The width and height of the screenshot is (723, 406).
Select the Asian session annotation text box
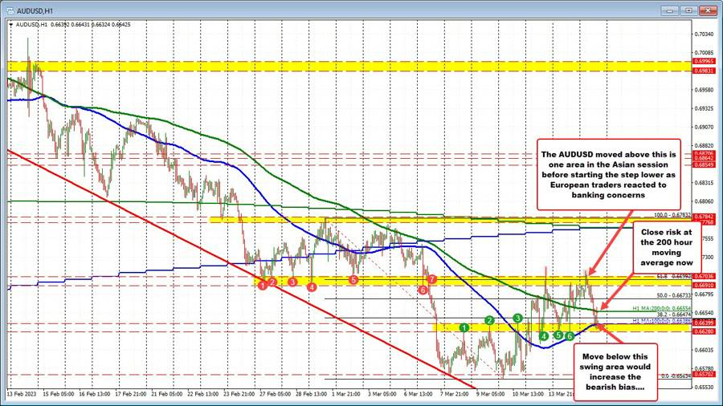611,172
